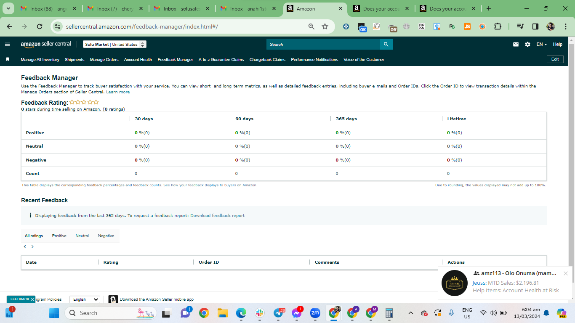Open Zoom from the taskbar
The height and width of the screenshot is (323, 575).
click(315, 313)
